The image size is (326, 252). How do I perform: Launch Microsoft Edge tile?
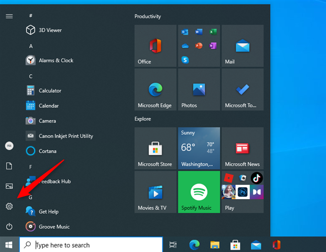click(155, 90)
